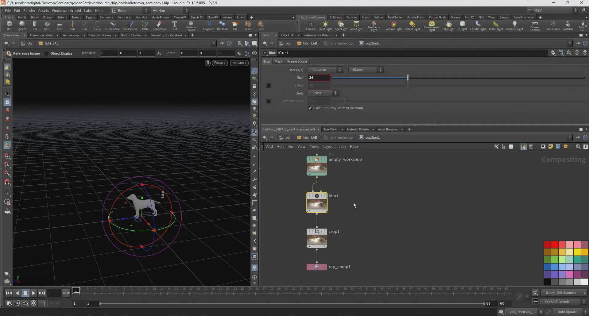
Task: Disable the Fast Blur checkbox
Action: 310,108
